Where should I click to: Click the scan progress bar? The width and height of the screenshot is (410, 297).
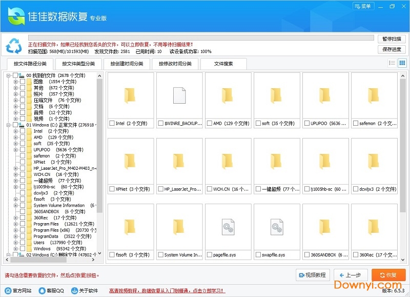click(201, 37)
